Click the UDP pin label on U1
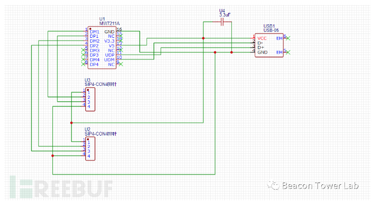 click(110, 55)
